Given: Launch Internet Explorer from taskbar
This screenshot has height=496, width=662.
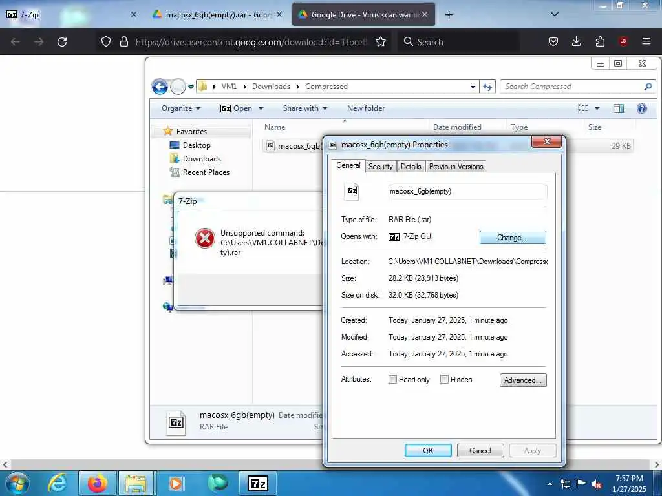Looking at the screenshot, I should [57, 483].
